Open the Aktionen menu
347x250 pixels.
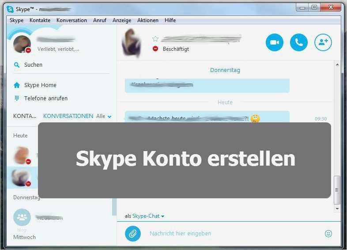pos(148,20)
